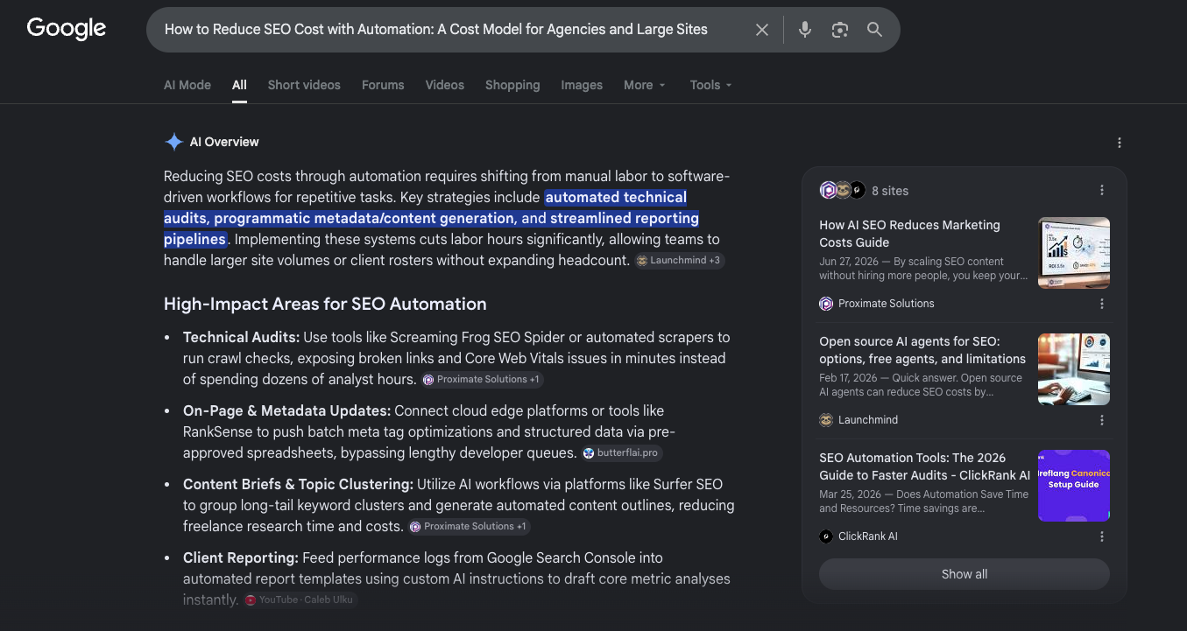Click On-Page & Metadata Updates bullet heading
Screen dimensions: 1187x631
click(x=286, y=410)
